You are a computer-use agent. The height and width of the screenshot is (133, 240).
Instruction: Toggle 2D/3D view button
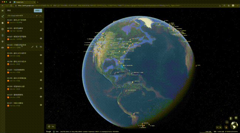227,122
